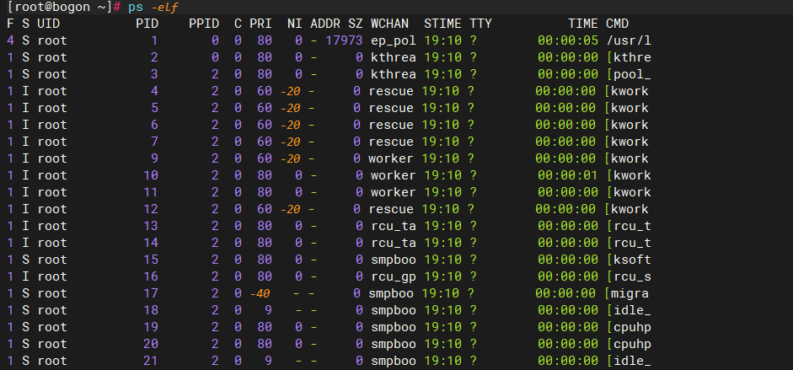
Task: Click the WCHAN "worker" in the PID 9 row
Action: (391, 158)
